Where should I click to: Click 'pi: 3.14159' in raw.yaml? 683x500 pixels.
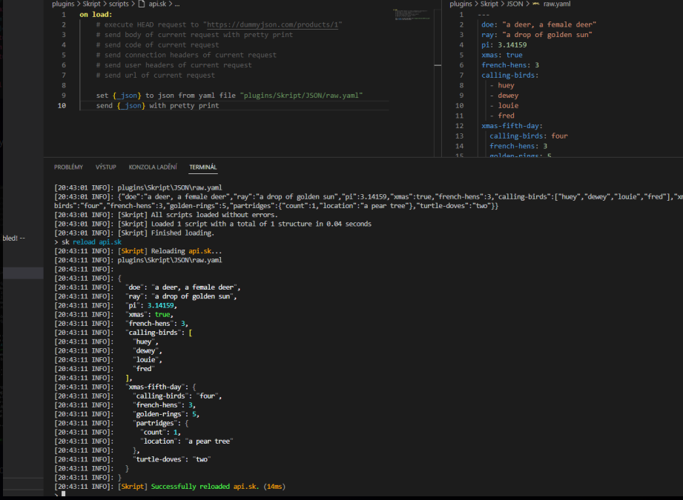(x=504, y=45)
